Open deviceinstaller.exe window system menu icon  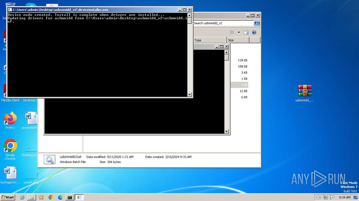pyautogui.click(x=10, y=9)
